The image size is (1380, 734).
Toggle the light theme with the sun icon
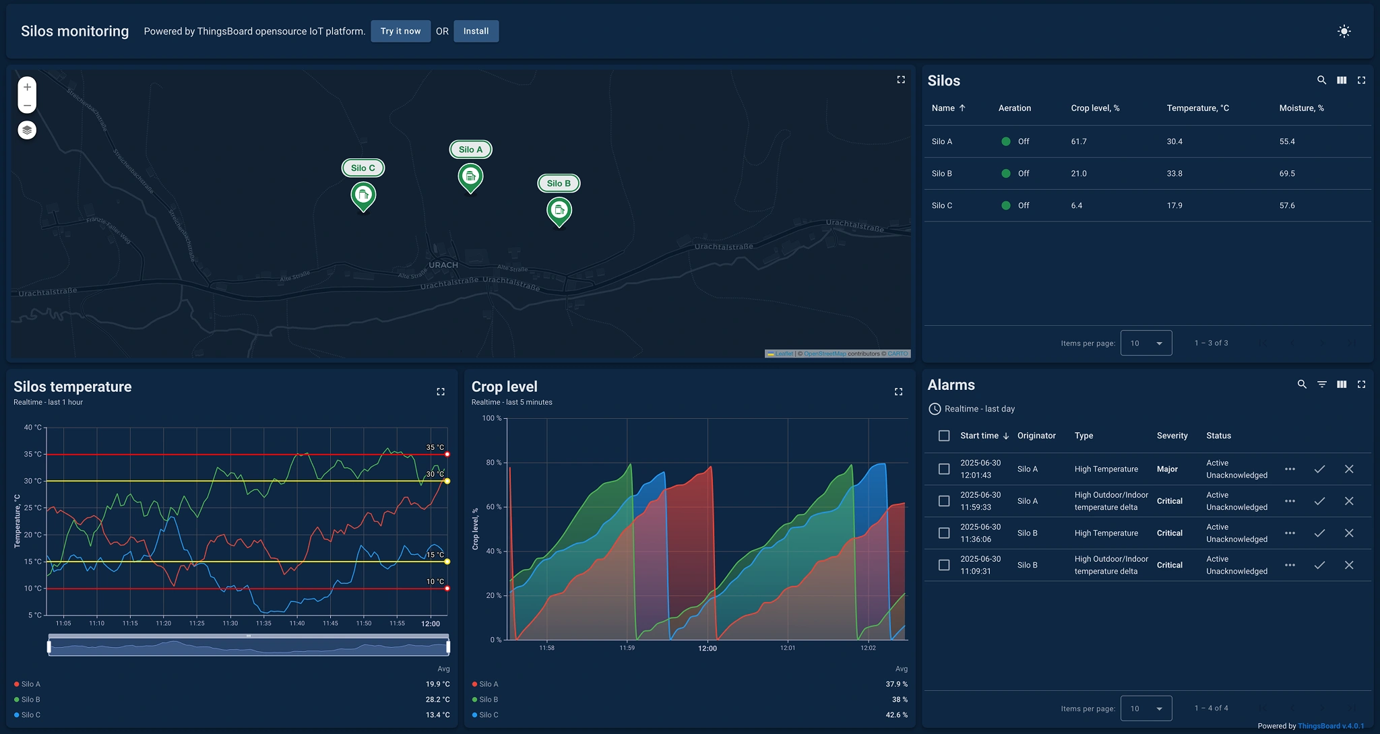[1344, 31]
